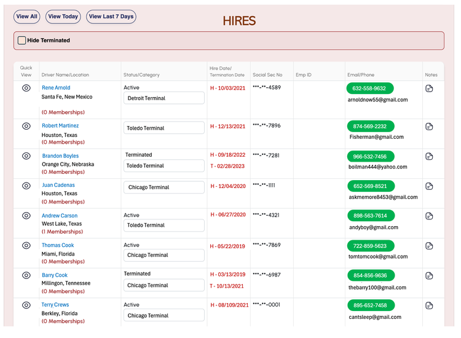Open notes icon for Terry Crews
461x338 pixels.
click(x=429, y=305)
